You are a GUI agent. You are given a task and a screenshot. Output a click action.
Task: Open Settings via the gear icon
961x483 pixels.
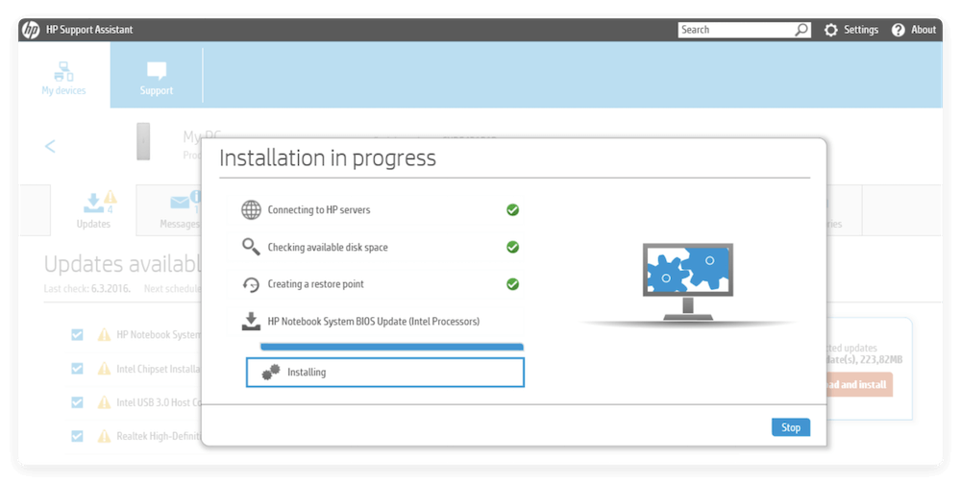tap(831, 30)
